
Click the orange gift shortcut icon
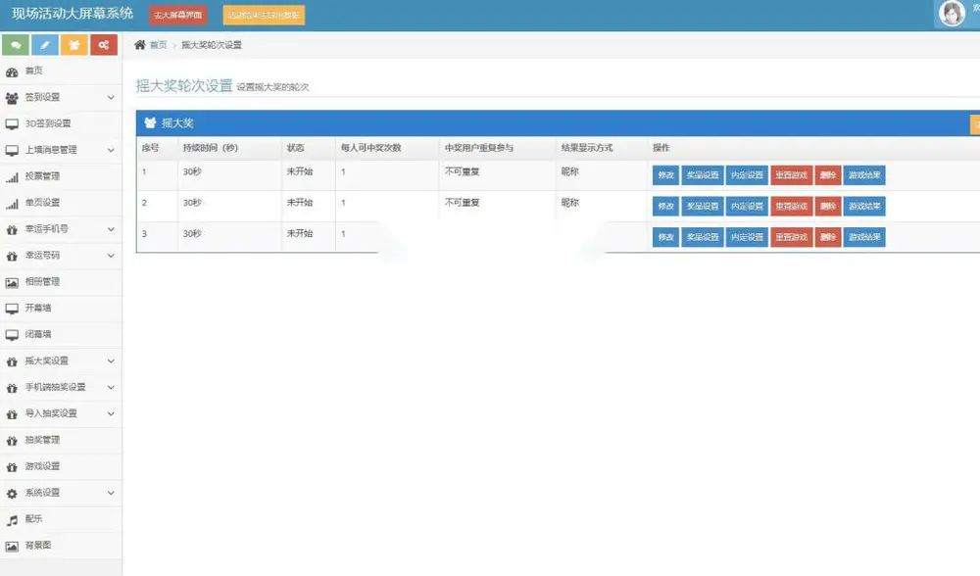tap(74, 45)
